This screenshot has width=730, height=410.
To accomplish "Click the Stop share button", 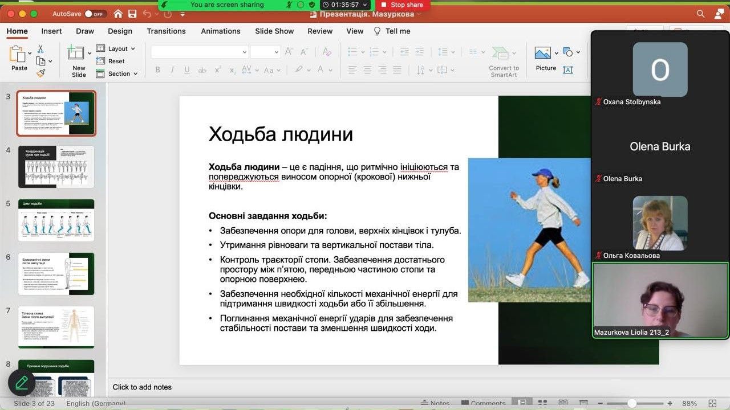I will point(402,5).
